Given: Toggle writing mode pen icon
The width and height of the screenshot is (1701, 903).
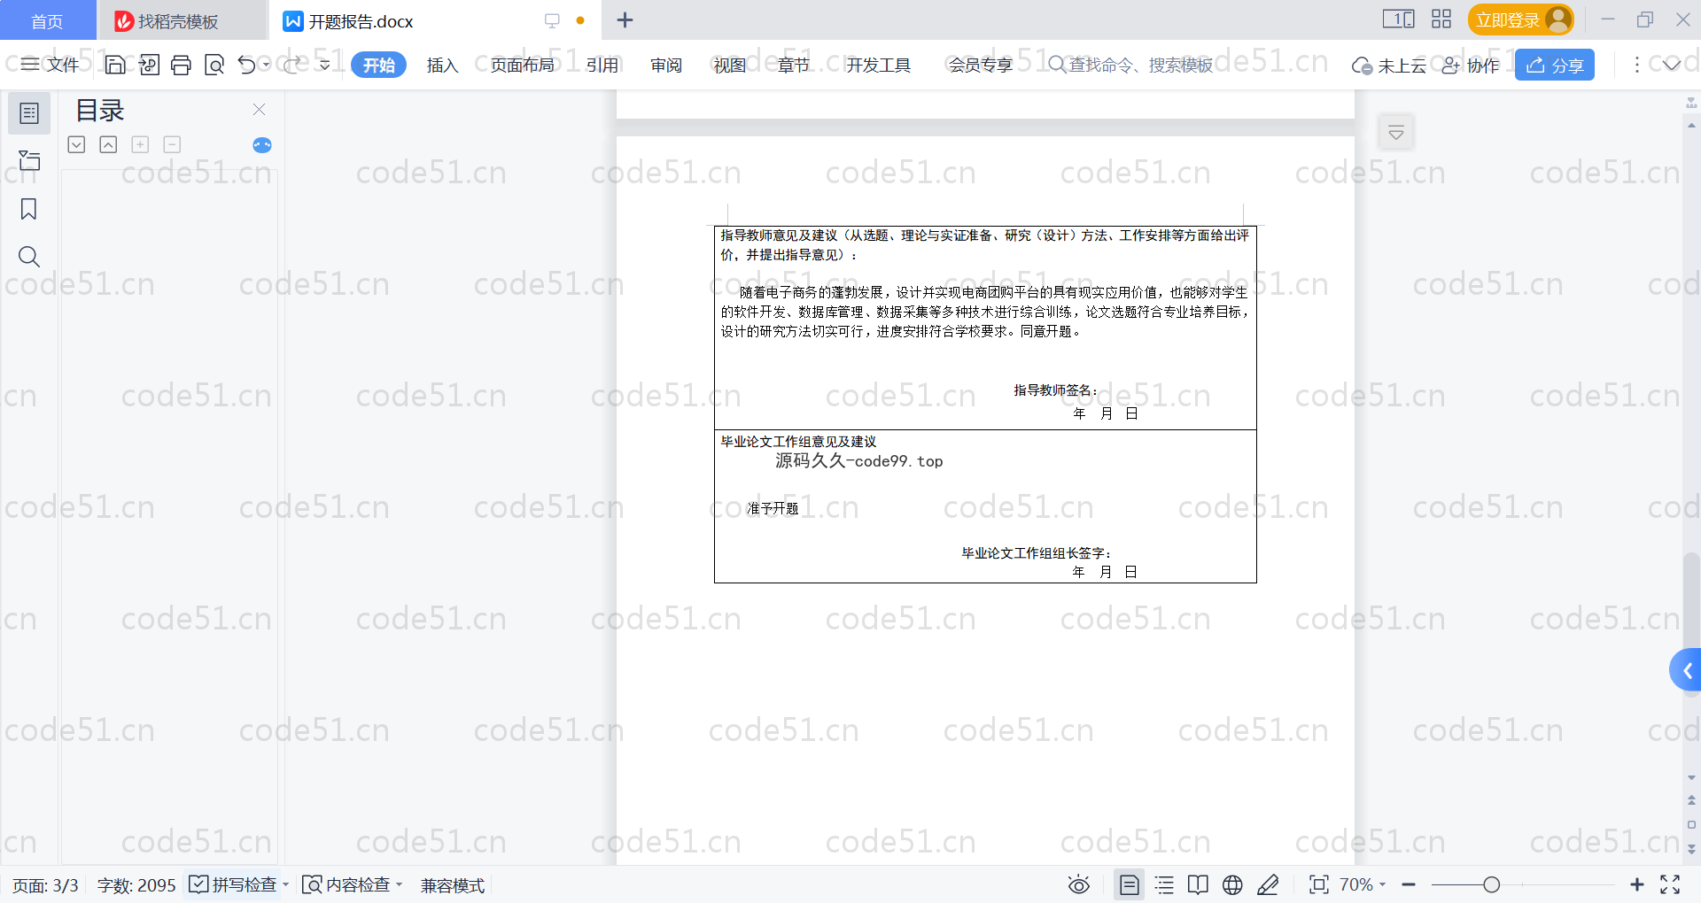Looking at the screenshot, I should coord(1268,884).
